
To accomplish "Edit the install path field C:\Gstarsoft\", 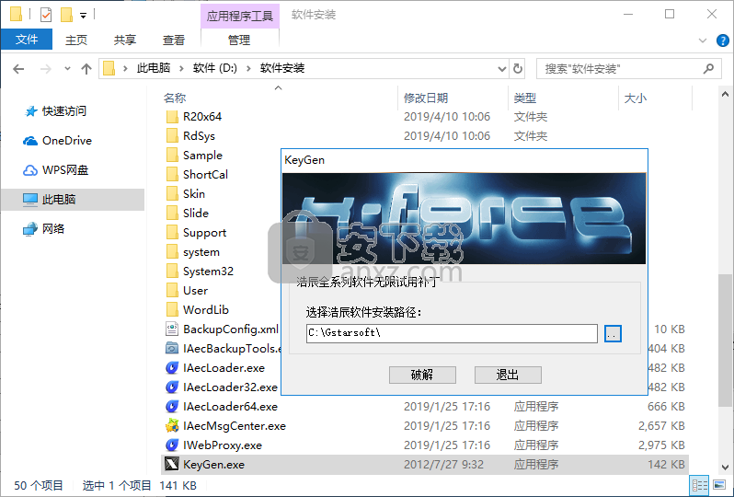I will pos(452,333).
